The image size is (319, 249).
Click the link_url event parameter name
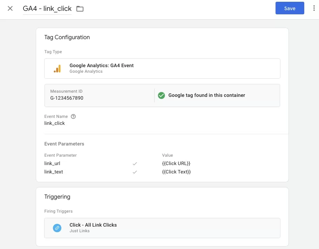pos(53,164)
